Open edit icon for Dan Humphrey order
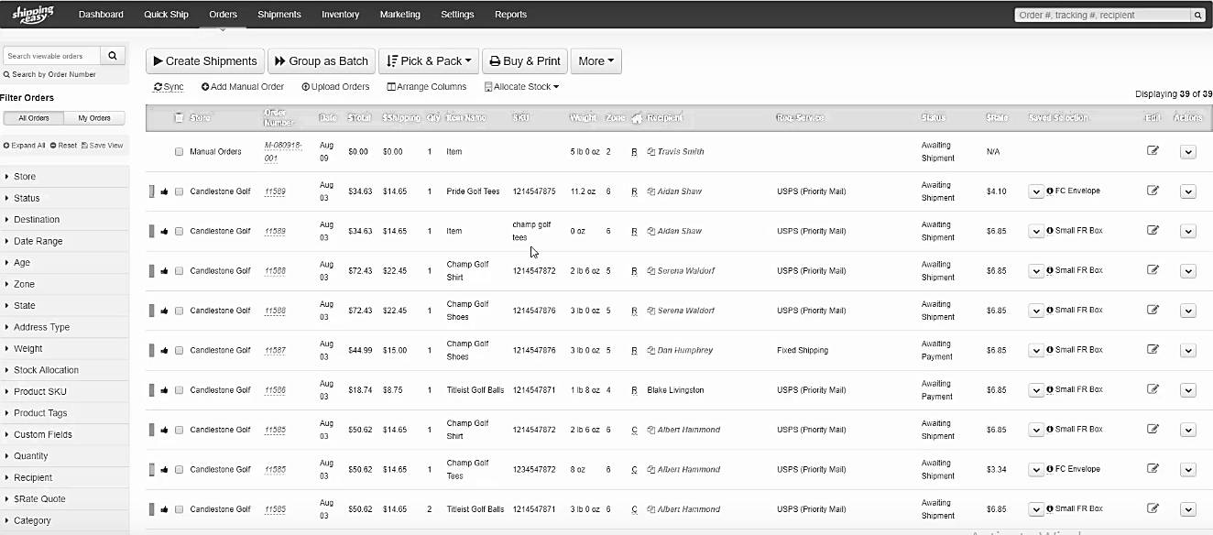Viewport: 1213px width, 535px height. (1153, 349)
